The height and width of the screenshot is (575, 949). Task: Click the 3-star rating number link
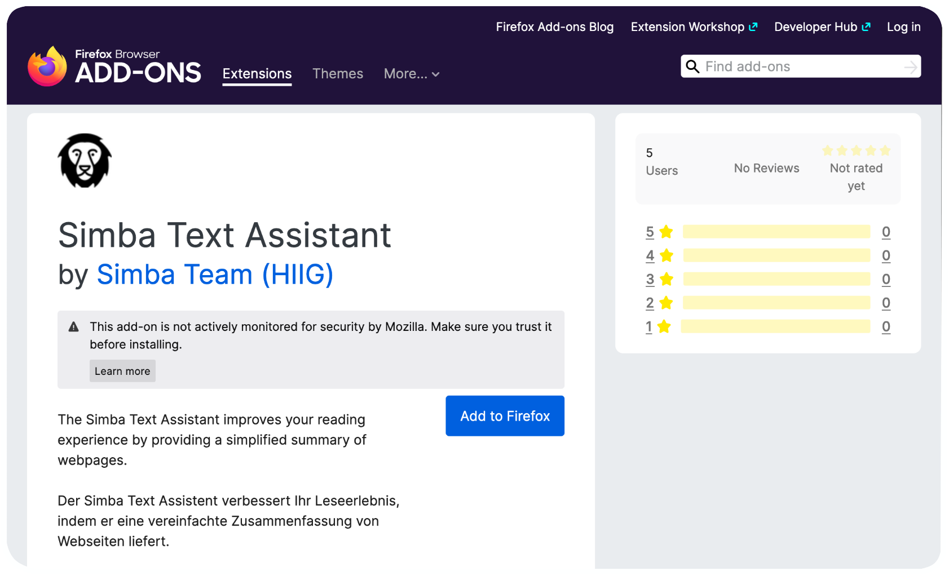650,279
